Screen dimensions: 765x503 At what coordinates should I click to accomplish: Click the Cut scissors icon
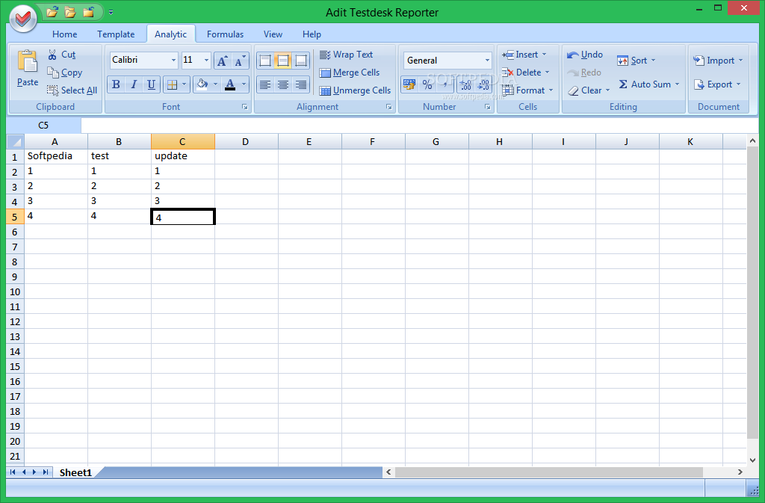point(52,55)
